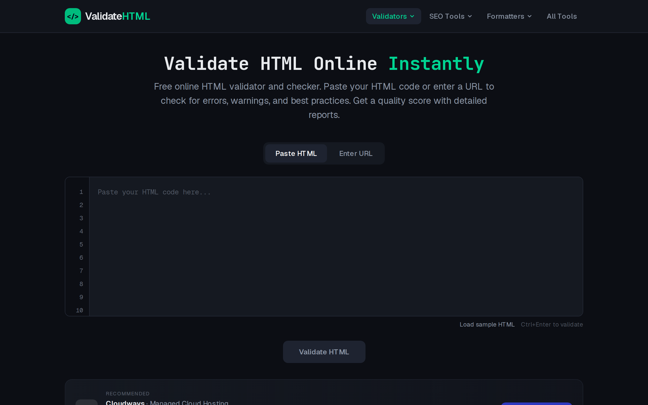Switch to the Paste HTML tab

click(x=296, y=153)
